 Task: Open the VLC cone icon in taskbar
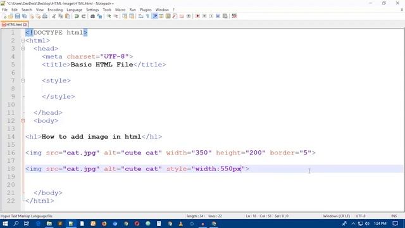(x=181, y=224)
